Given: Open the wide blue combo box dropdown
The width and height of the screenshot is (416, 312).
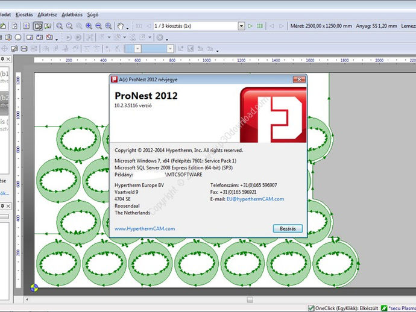Looking at the screenshot, I should pos(171,49).
